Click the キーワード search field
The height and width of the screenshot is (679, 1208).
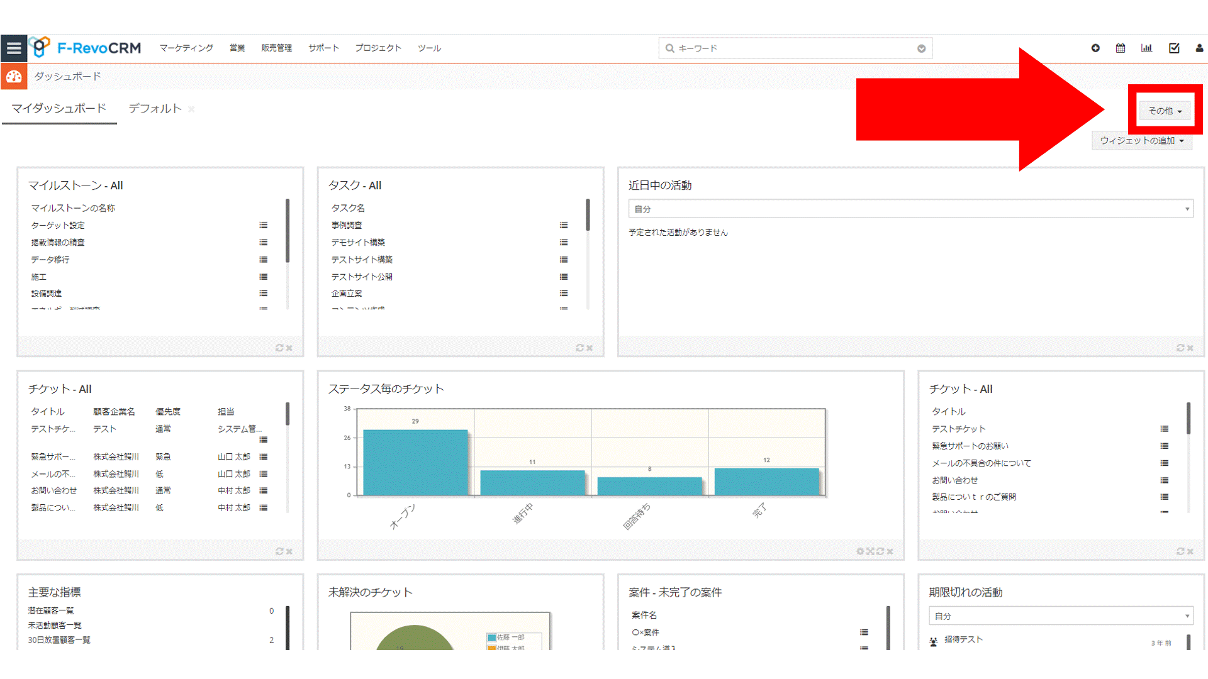pyautogui.click(x=795, y=48)
